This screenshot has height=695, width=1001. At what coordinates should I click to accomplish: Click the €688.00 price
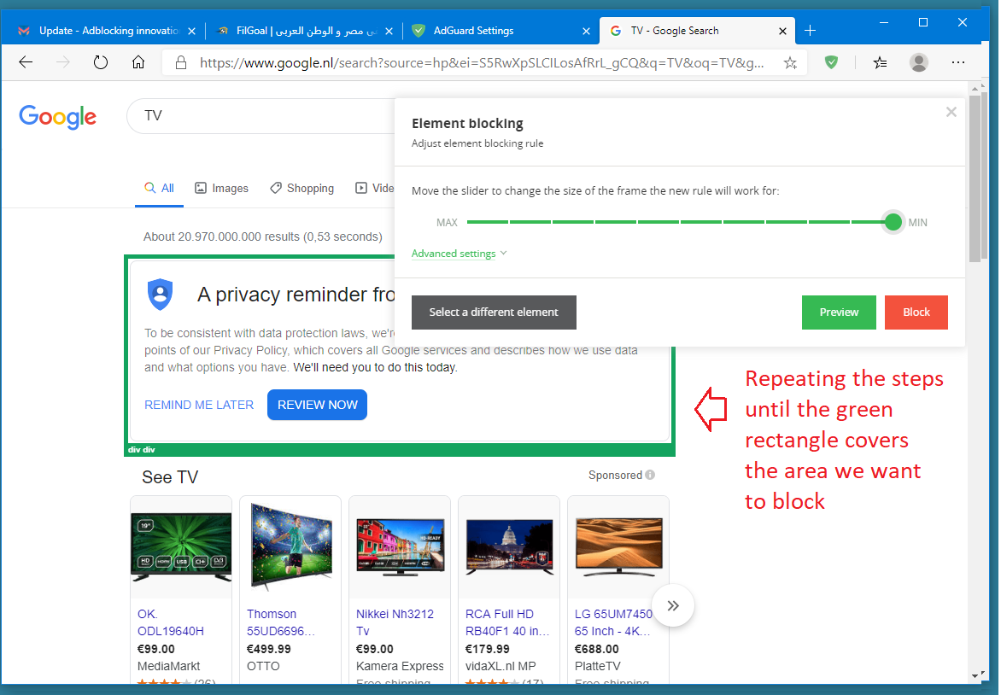(596, 649)
